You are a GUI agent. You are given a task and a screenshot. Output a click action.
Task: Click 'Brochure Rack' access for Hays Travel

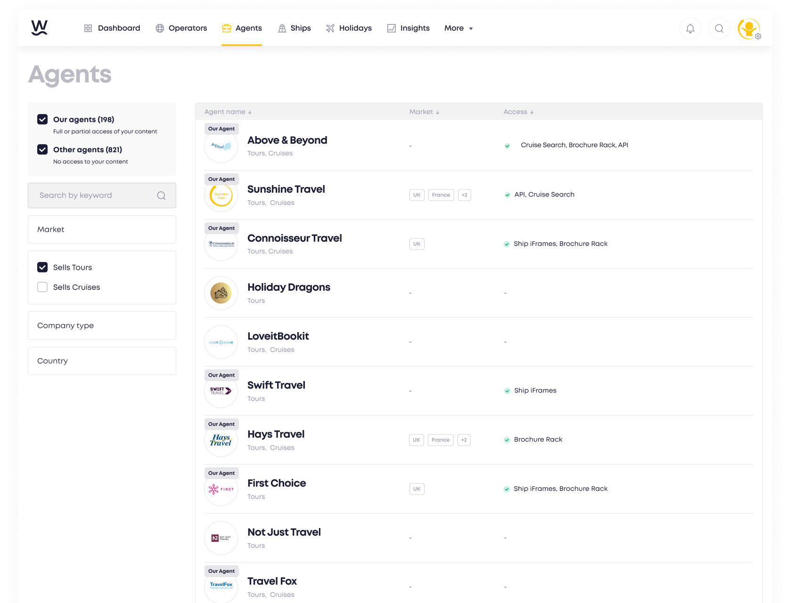[538, 440]
